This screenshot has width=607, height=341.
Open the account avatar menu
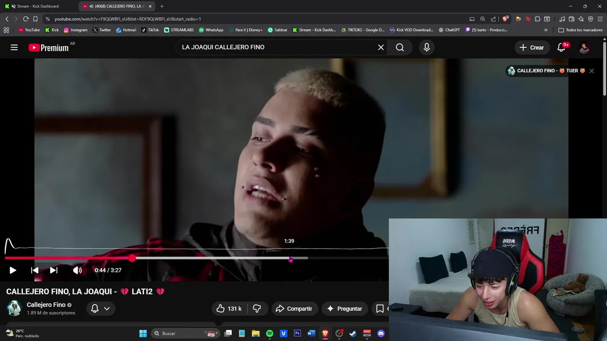coord(585,47)
